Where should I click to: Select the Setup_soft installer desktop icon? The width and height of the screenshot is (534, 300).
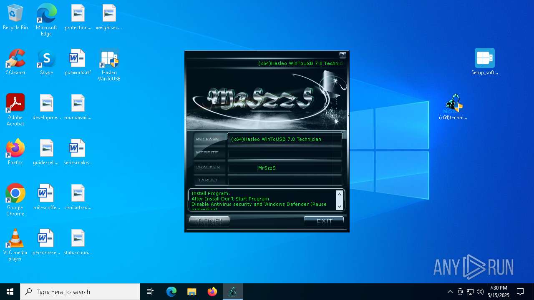point(484,62)
